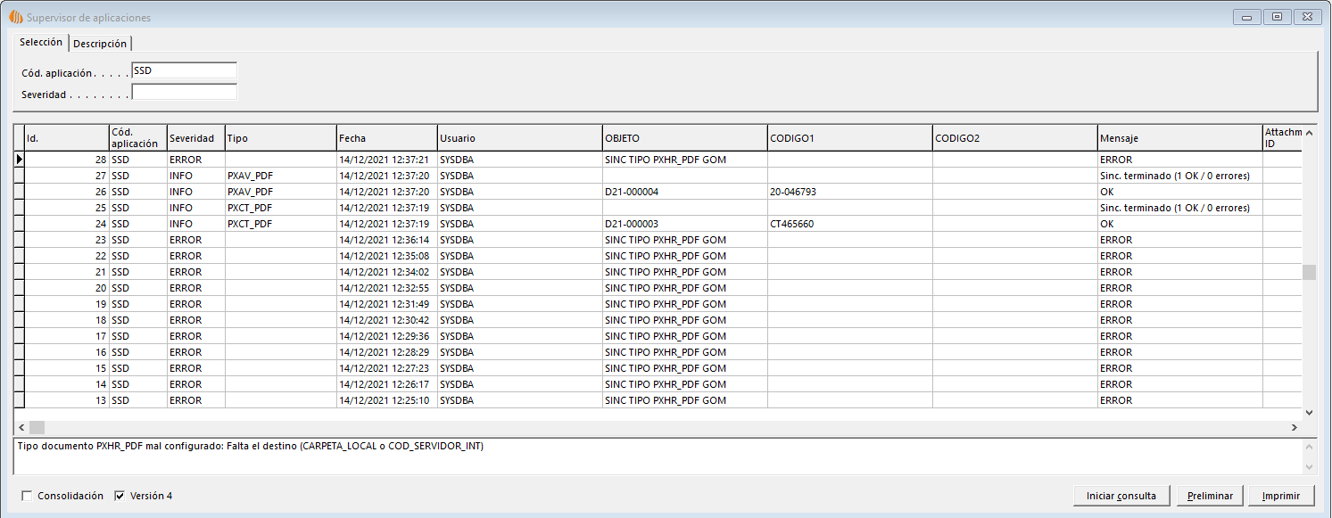Click the Cód. aplicación input field
The width and height of the screenshot is (1332, 518).
(184, 71)
